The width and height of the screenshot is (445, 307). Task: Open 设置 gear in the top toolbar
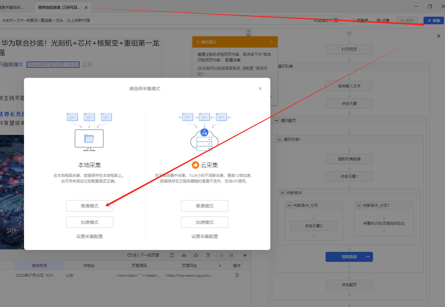pyautogui.click(x=383, y=20)
